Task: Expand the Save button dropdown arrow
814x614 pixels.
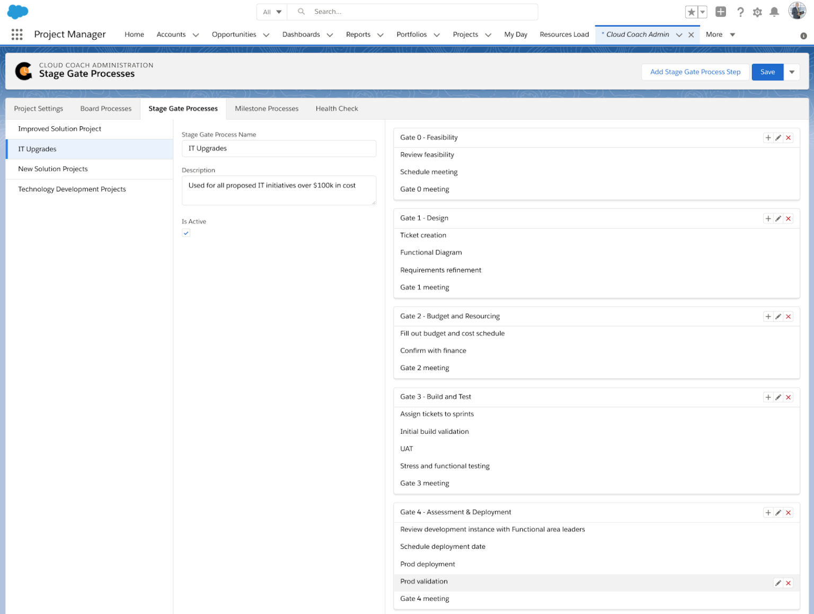Action: click(792, 72)
